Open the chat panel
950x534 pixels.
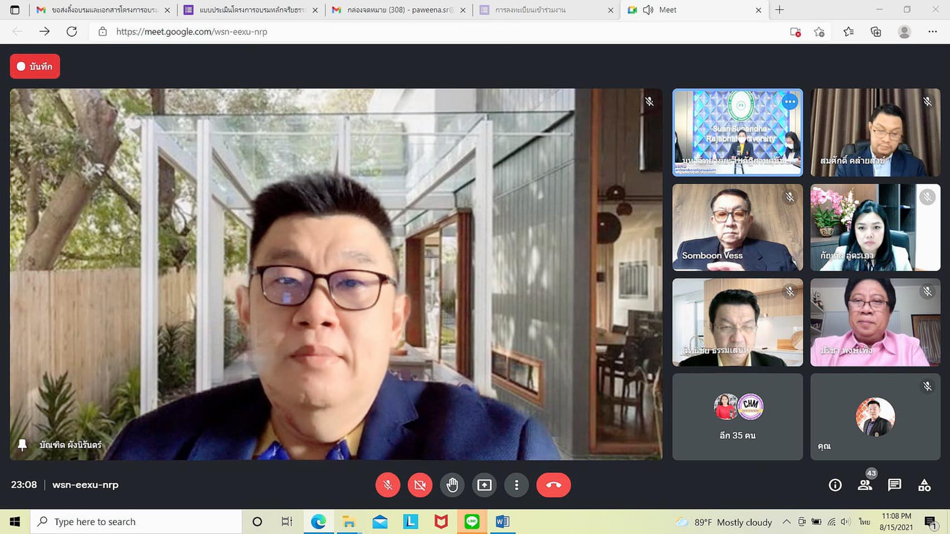click(x=894, y=485)
